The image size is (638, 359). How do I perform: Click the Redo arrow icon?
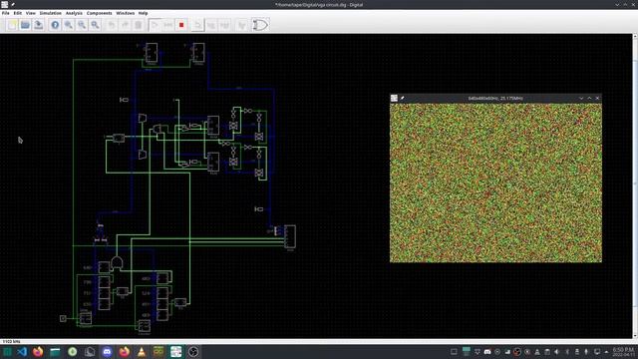pos(125,25)
